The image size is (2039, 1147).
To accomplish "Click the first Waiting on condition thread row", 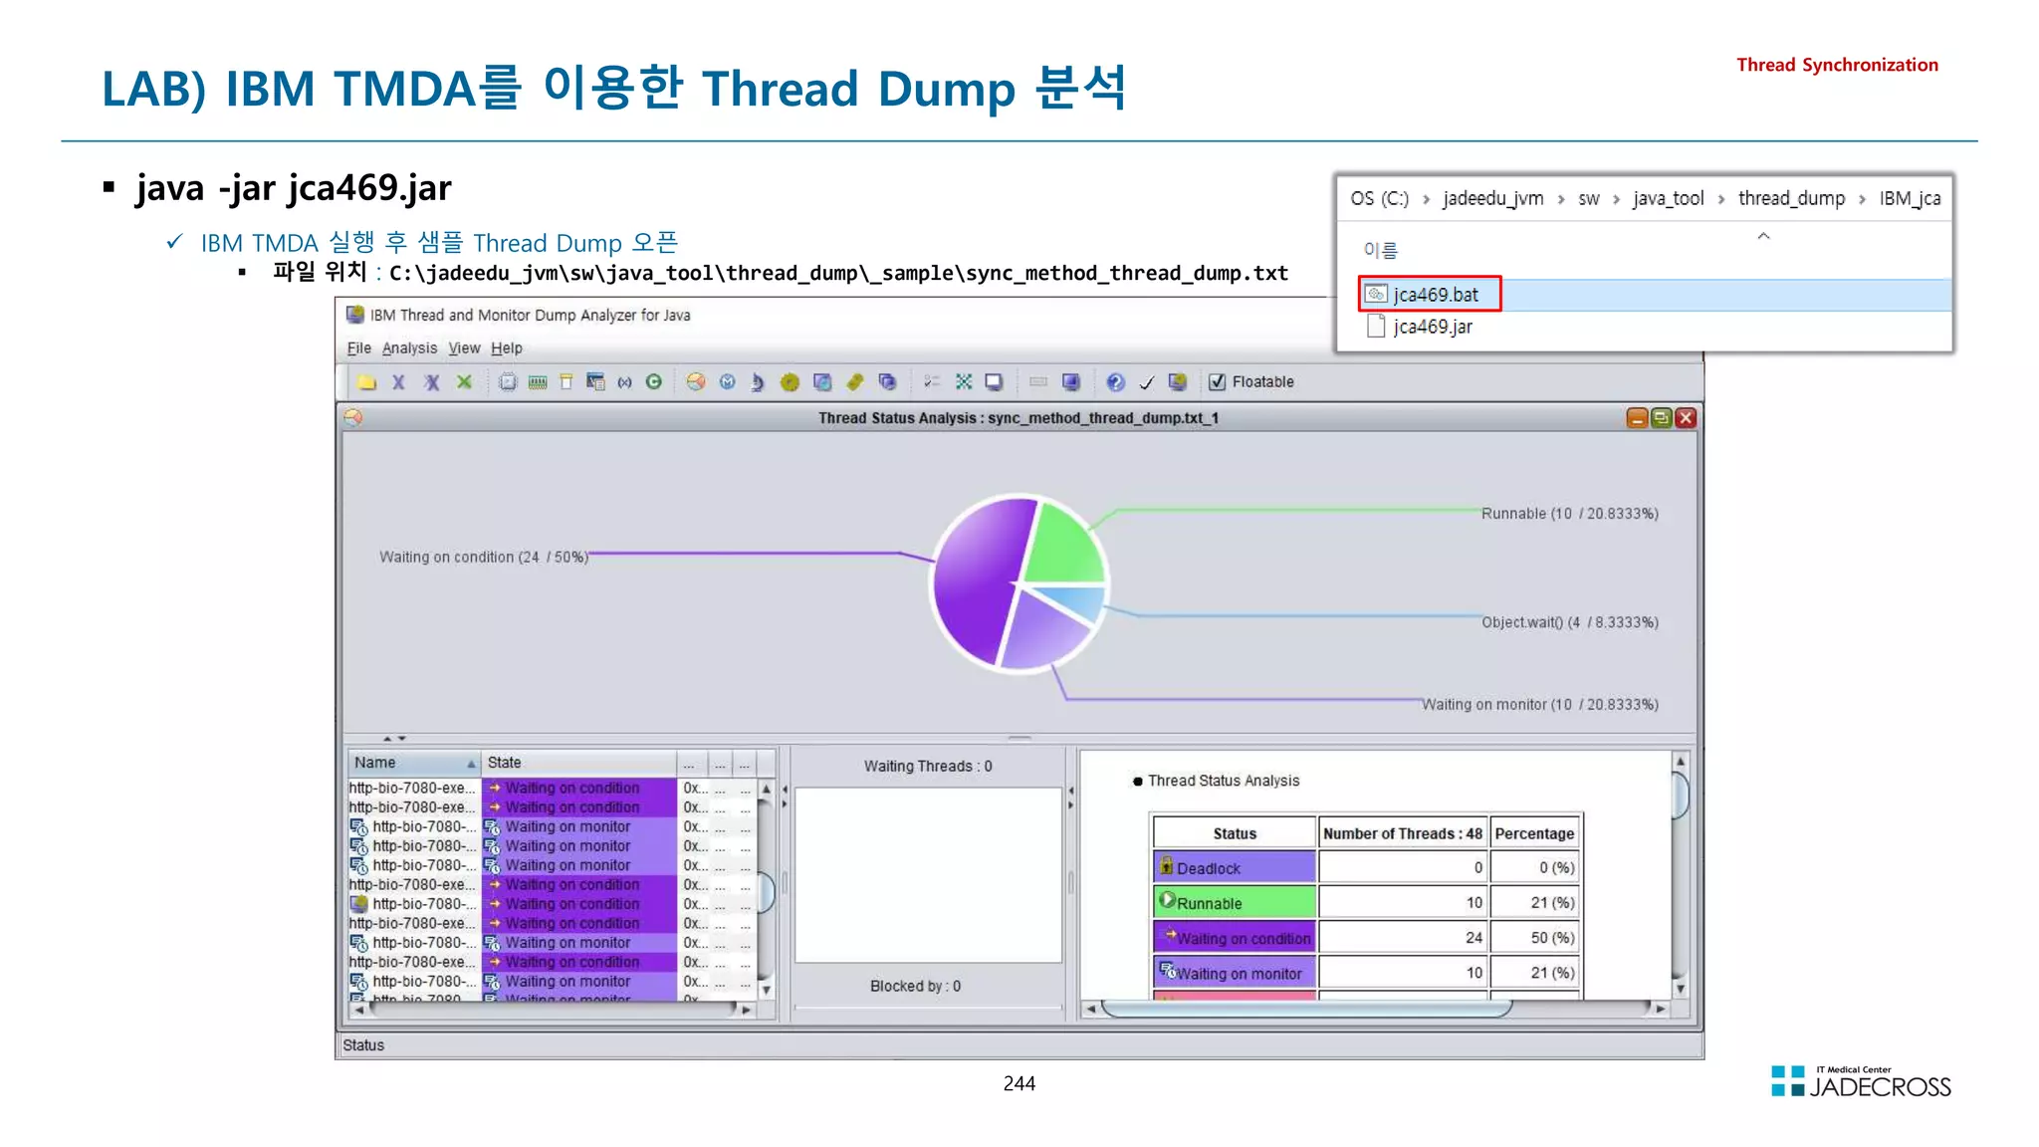I will (x=551, y=788).
